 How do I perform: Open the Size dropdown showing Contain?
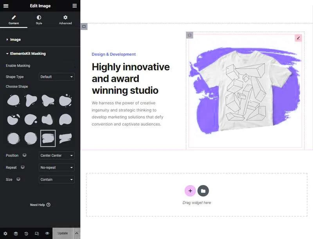click(x=57, y=180)
